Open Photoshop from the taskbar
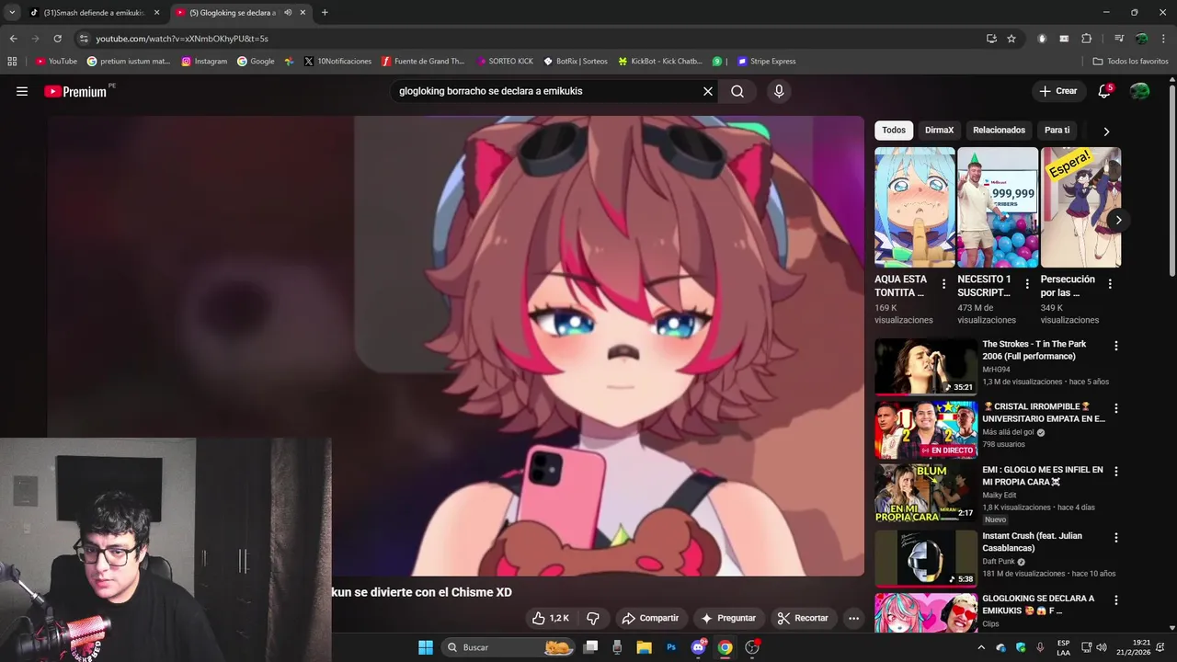The height and width of the screenshot is (662, 1177). (x=671, y=647)
